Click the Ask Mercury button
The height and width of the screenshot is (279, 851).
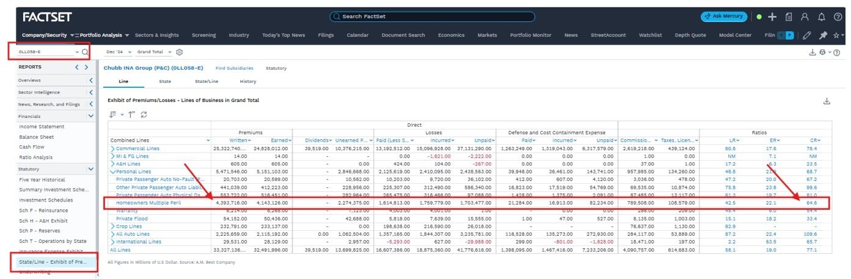click(723, 16)
